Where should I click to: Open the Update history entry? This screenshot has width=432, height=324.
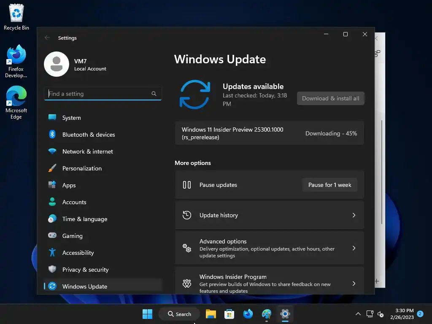click(x=270, y=215)
